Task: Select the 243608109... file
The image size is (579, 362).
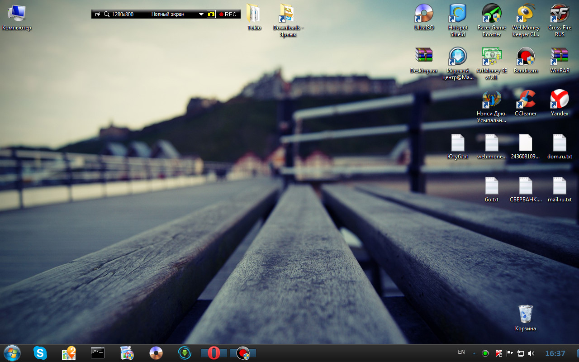Action: (526, 146)
